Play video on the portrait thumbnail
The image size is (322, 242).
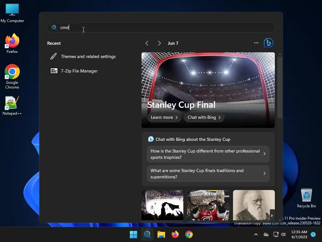(272, 216)
